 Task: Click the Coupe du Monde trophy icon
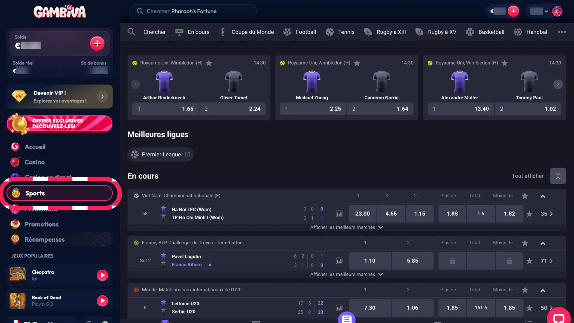point(223,32)
